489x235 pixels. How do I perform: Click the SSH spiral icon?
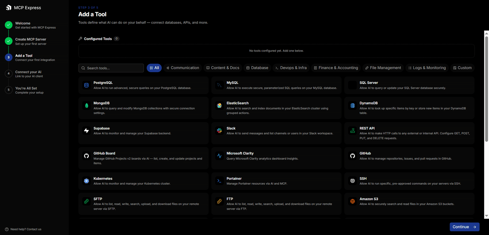[x=353, y=181]
